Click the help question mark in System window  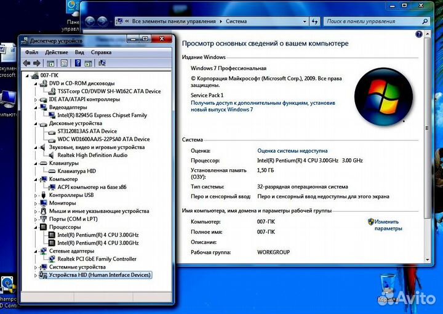pos(419,34)
